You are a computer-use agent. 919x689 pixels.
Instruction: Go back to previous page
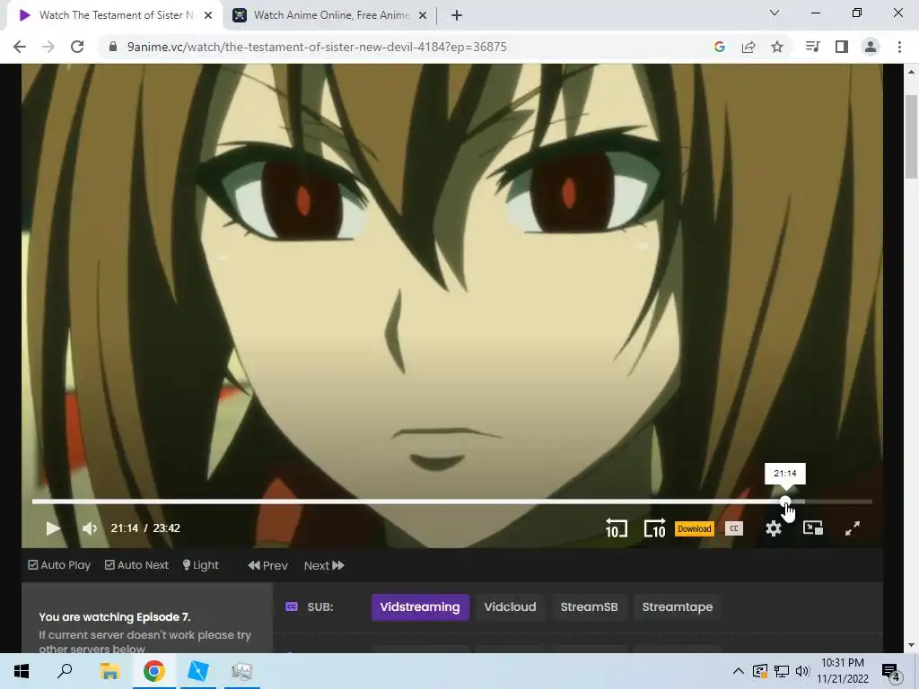click(x=20, y=47)
